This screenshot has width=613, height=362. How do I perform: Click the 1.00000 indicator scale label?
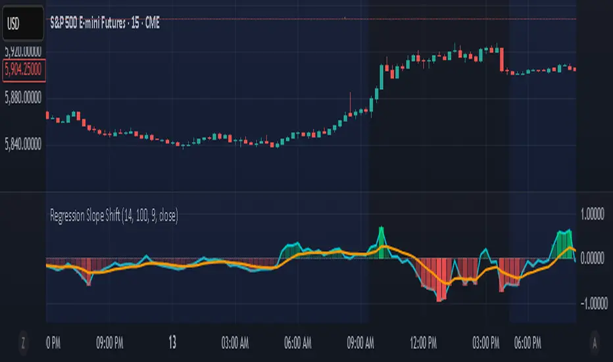tap(593, 213)
